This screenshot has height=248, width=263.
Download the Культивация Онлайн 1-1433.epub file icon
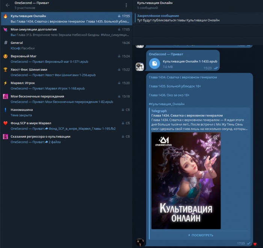(154, 63)
